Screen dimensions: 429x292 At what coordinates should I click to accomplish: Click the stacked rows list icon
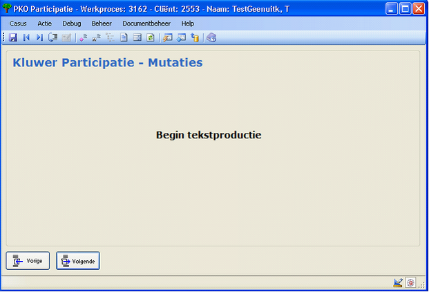point(137,37)
